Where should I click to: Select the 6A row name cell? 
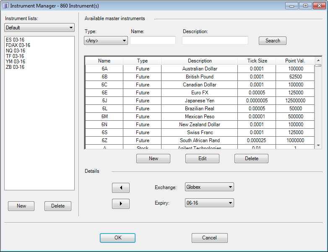point(104,69)
